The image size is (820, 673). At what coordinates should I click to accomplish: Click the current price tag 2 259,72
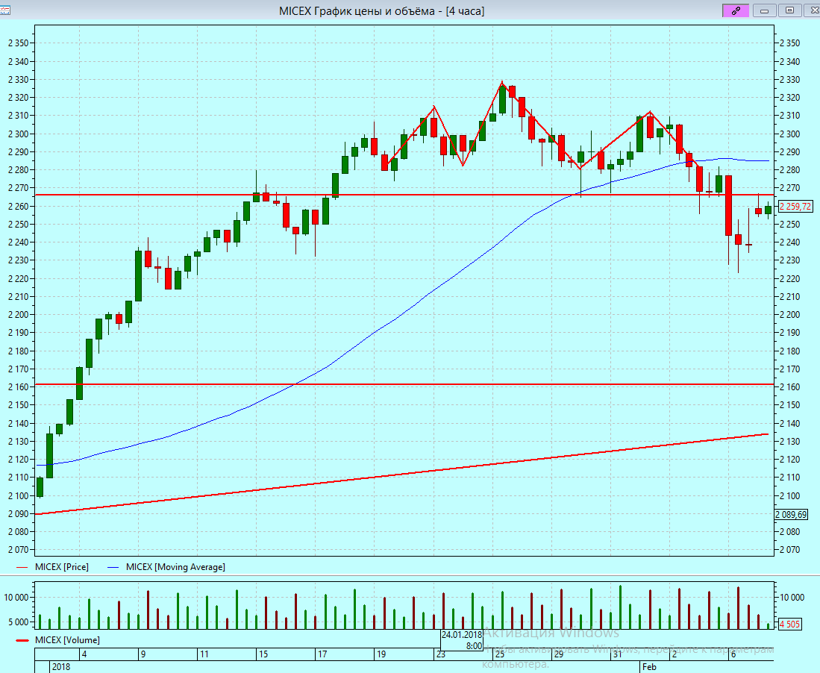[x=795, y=207]
